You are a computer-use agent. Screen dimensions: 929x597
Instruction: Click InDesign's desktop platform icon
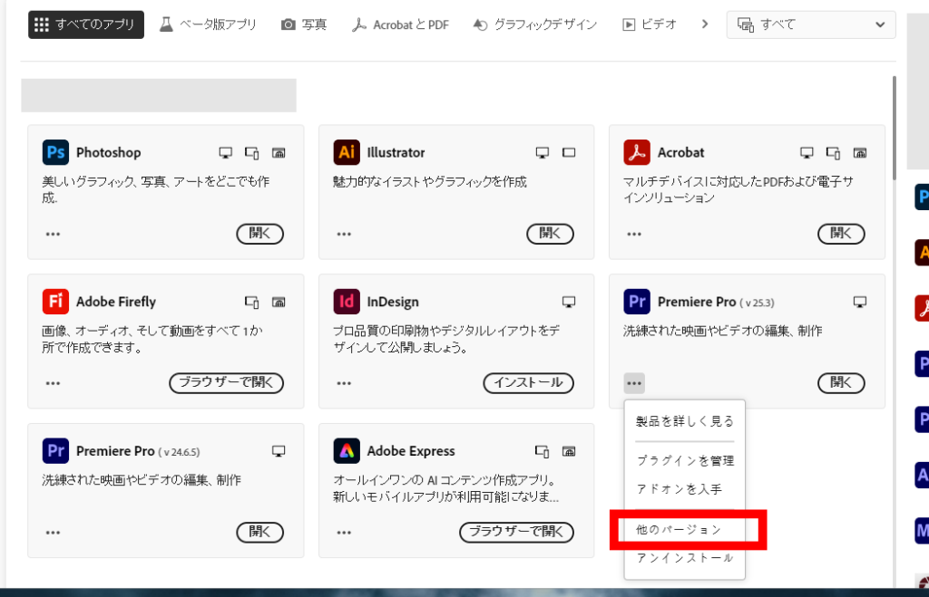pos(569,302)
